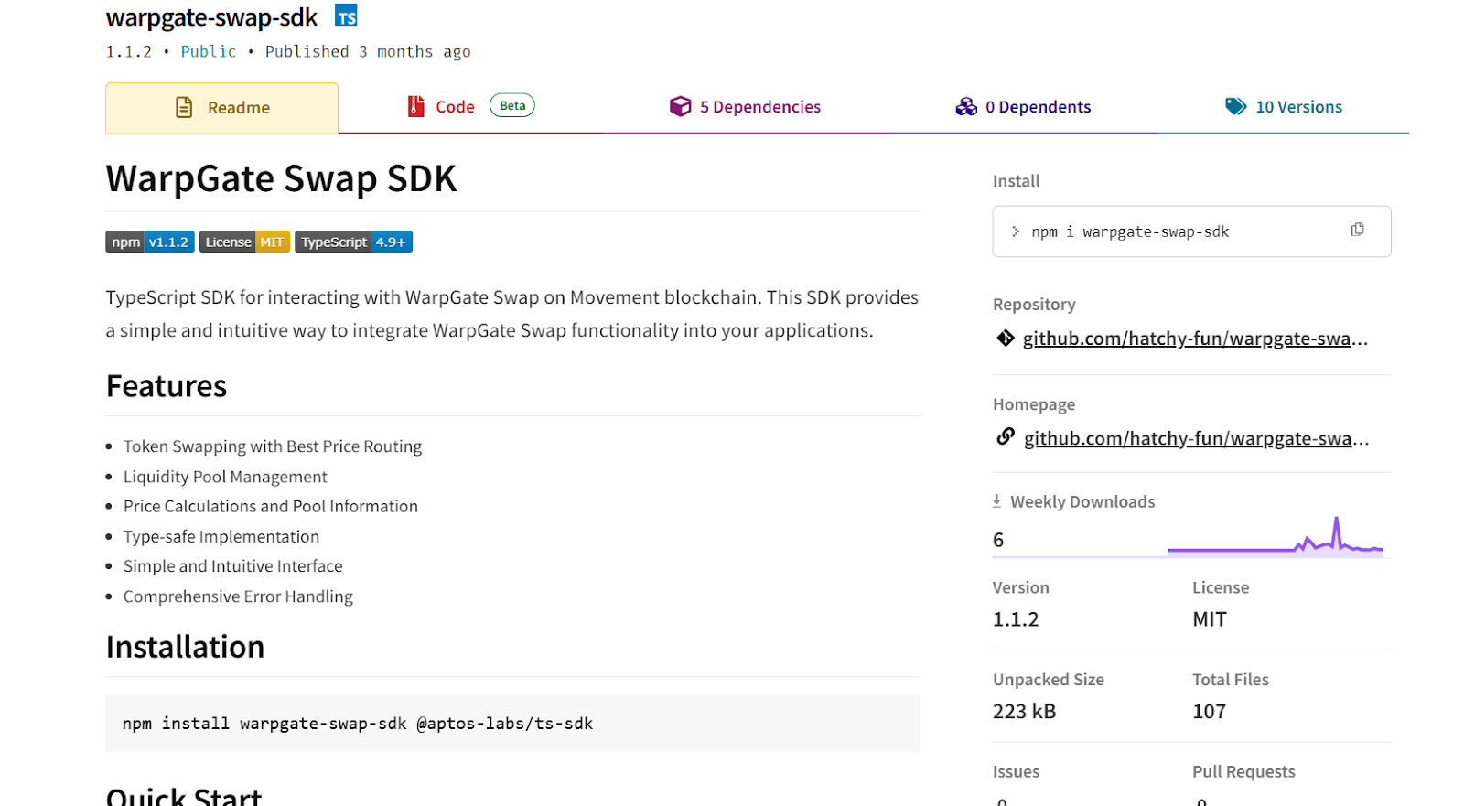The height and width of the screenshot is (806, 1464).
Task: Click the Version value 1.1.2
Action: pos(1016,619)
